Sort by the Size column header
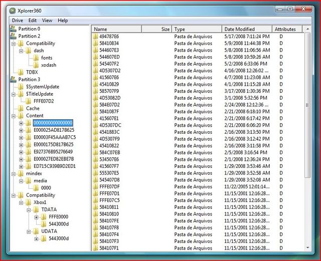This screenshot has width=321, height=261. click(x=156, y=29)
